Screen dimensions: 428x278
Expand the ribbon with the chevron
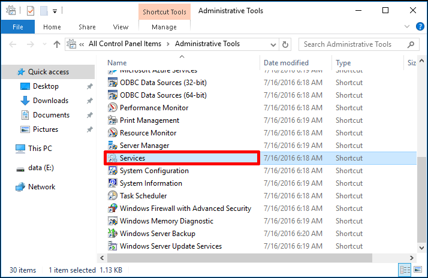pyautogui.click(x=406, y=26)
